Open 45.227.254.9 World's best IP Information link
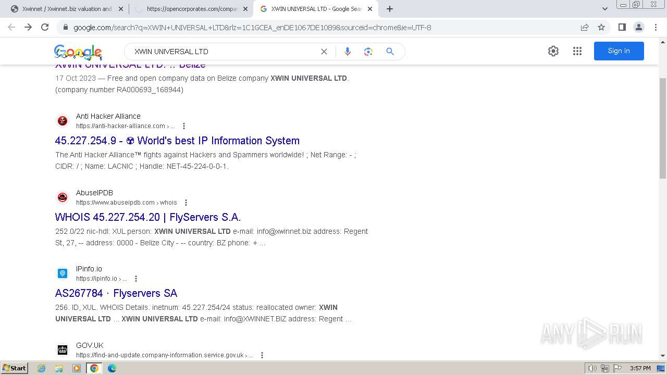Screen dimensions: 667x375 pyautogui.click(x=177, y=141)
